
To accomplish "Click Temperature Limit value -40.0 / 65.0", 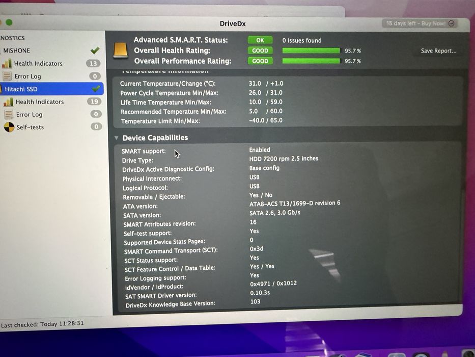I will pyautogui.click(x=266, y=120).
